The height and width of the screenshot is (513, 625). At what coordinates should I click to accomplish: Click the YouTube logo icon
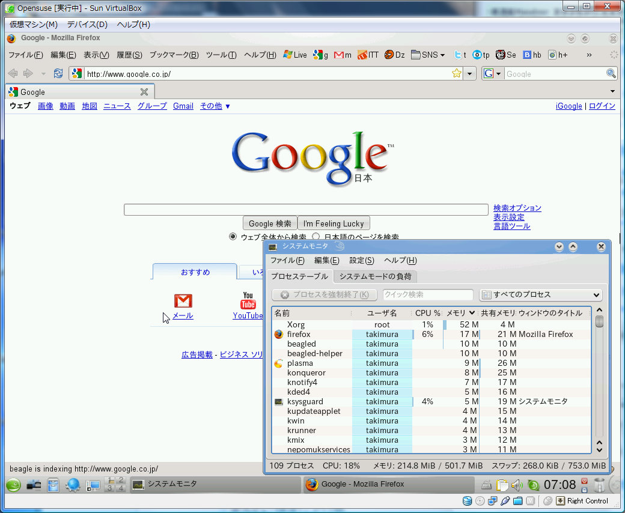248,301
